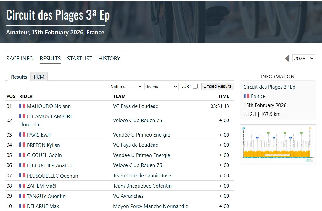Open Veloce Club Rouen 76 in LEBOUCHER row
The height and width of the screenshot is (211, 322).
137,165
